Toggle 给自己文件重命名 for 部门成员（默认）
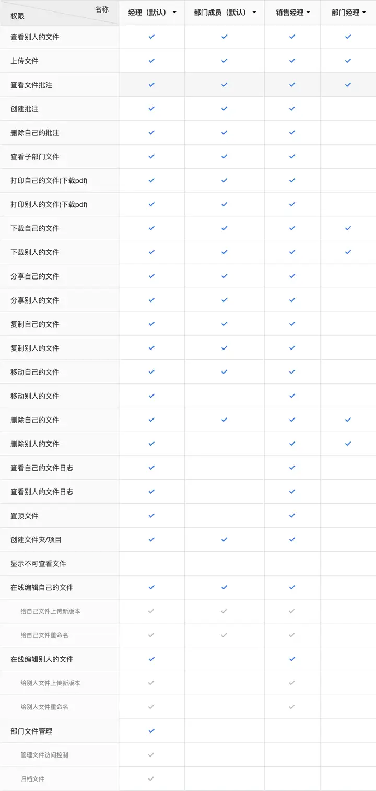 coord(224,635)
